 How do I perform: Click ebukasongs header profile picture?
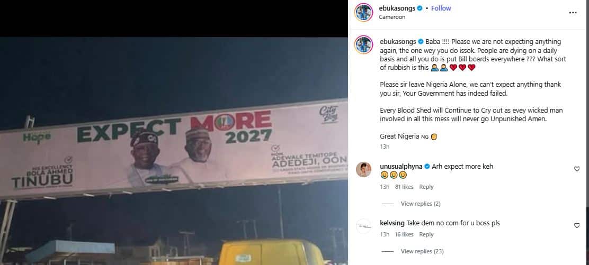click(x=363, y=12)
